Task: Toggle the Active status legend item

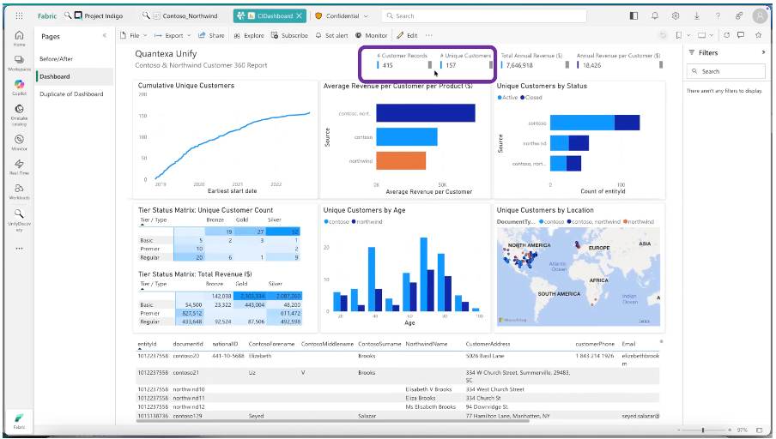Action: (511, 98)
